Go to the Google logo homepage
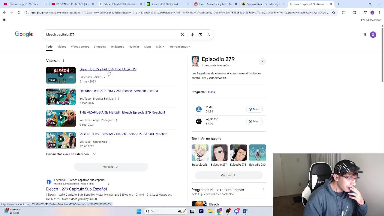The width and height of the screenshot is (384, 216). point(24,34)
